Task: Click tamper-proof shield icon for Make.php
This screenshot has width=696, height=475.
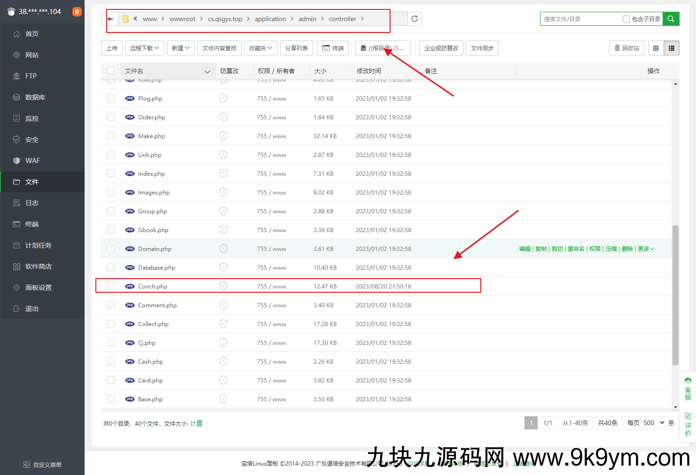Action: coord(223,136)
